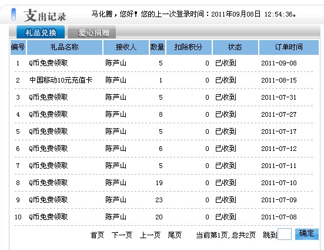This screenshot has width=324, height=250.
Task: Click order date 2011-07-12
Action: [279, 149]
